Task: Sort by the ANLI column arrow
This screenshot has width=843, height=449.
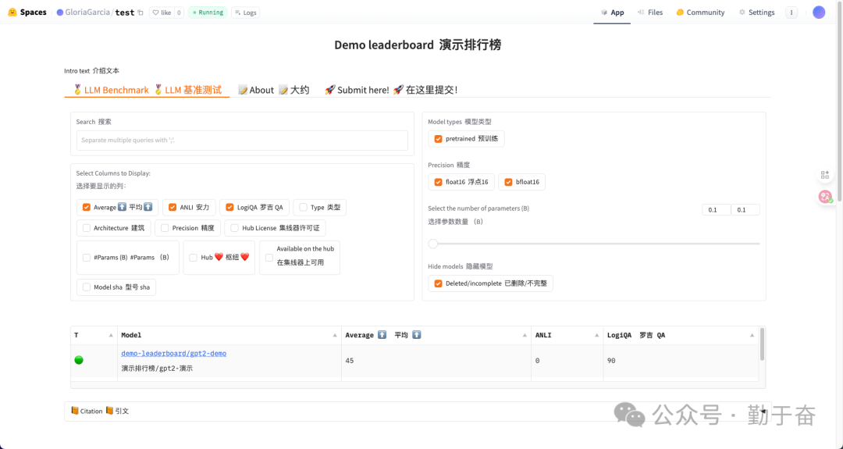Action: [596, 335]
